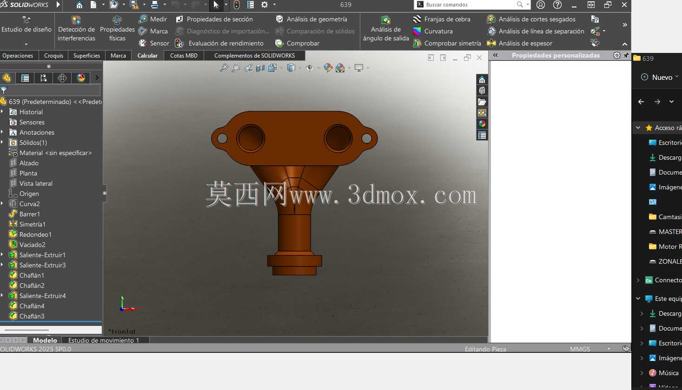Open the Estudio de movimiento 1 tab

(104, 340)
